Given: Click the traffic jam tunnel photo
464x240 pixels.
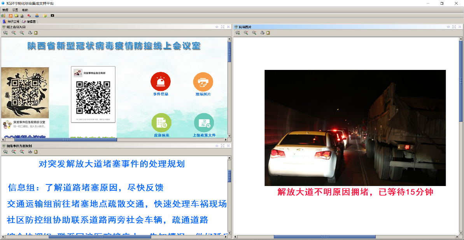Looking at the screenshot, I should click(355, 128).
